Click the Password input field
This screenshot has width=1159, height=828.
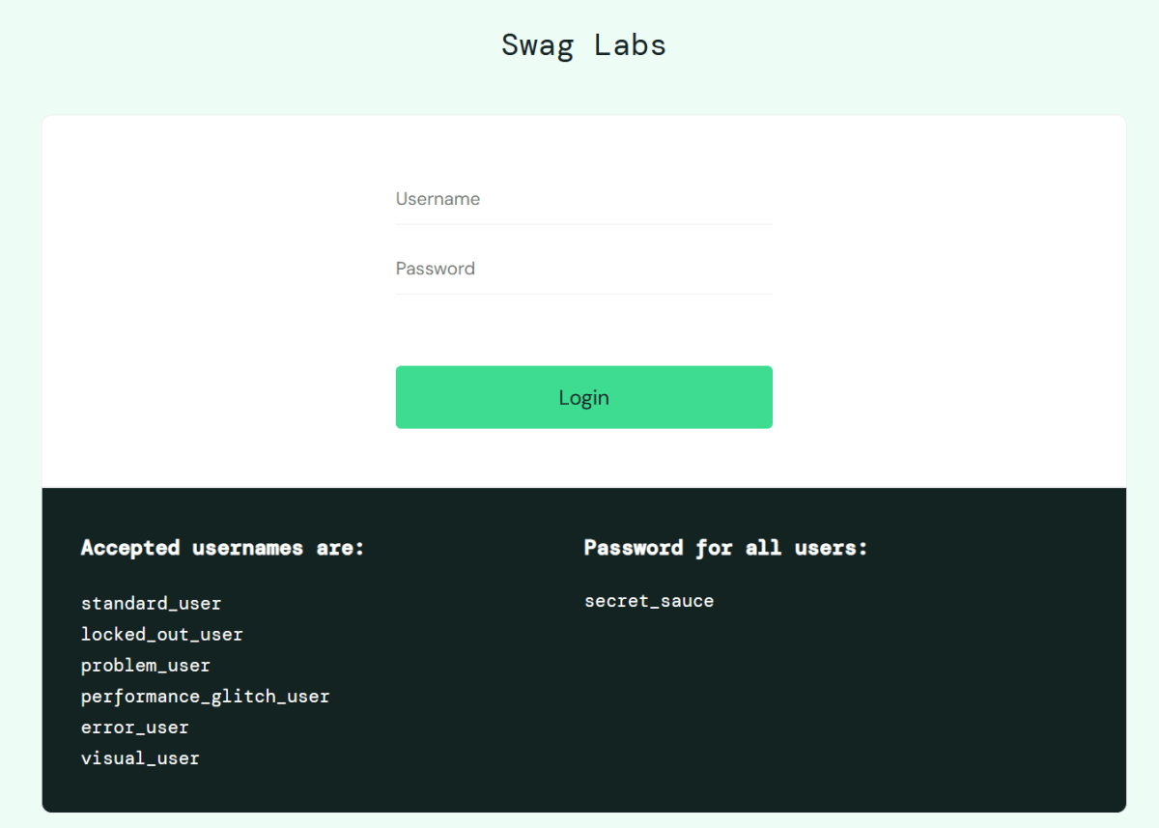point(583,269)
